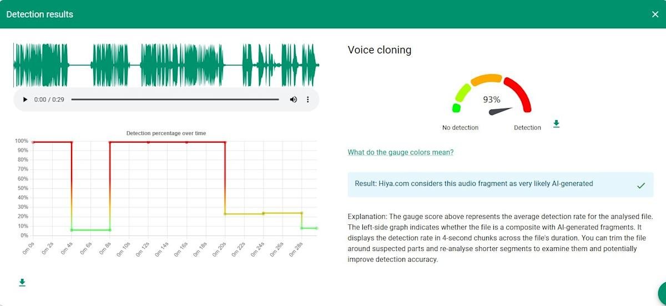Click the result message about AI-generated audio

point(474,183)
